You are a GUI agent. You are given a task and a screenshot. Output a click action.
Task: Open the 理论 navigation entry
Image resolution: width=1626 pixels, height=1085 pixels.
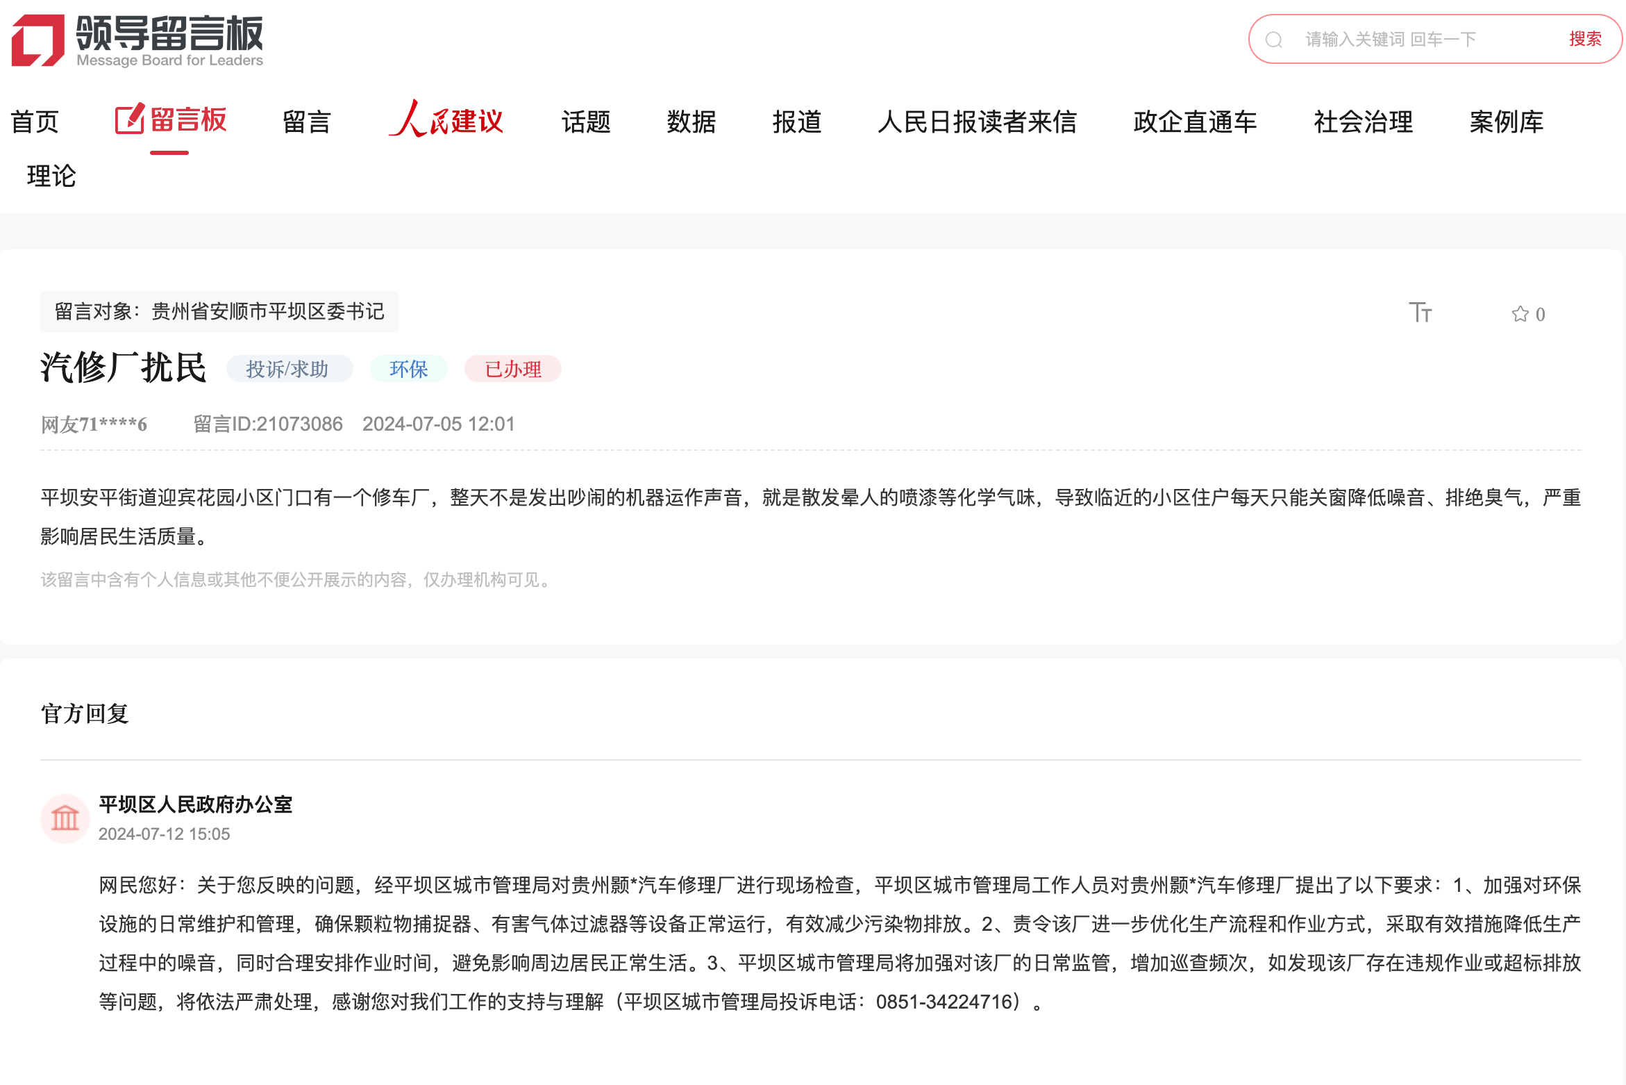coord(51,176)
